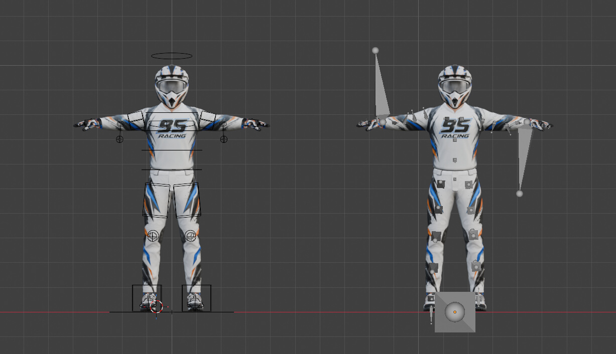Click the orange origin dot in root bone
Screen dimensions: 616x354
[455, 312]
